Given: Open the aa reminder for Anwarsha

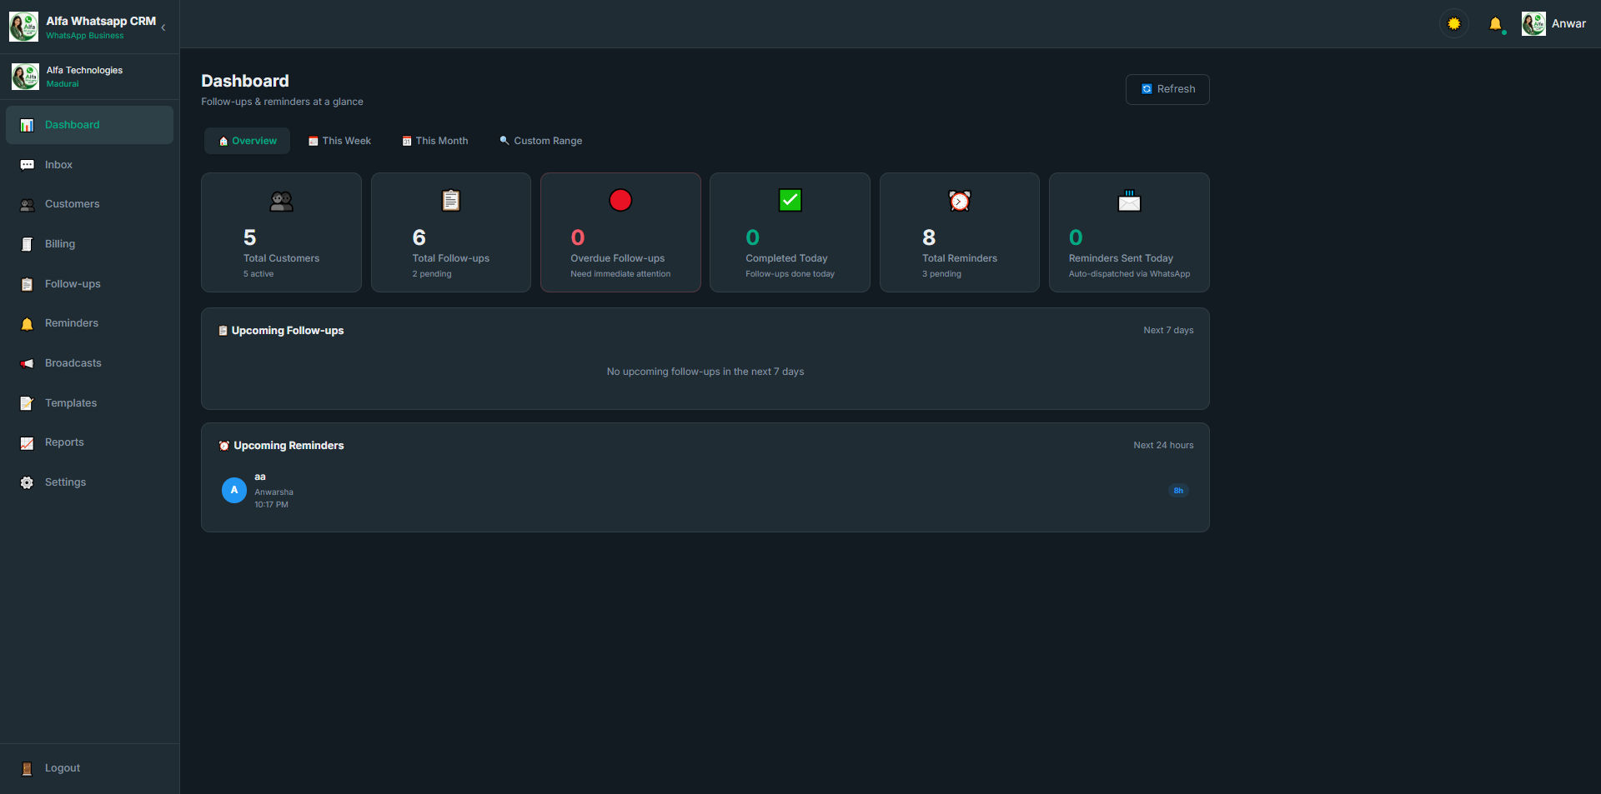Looking at the screenshot, I should (x=705, y=491).
